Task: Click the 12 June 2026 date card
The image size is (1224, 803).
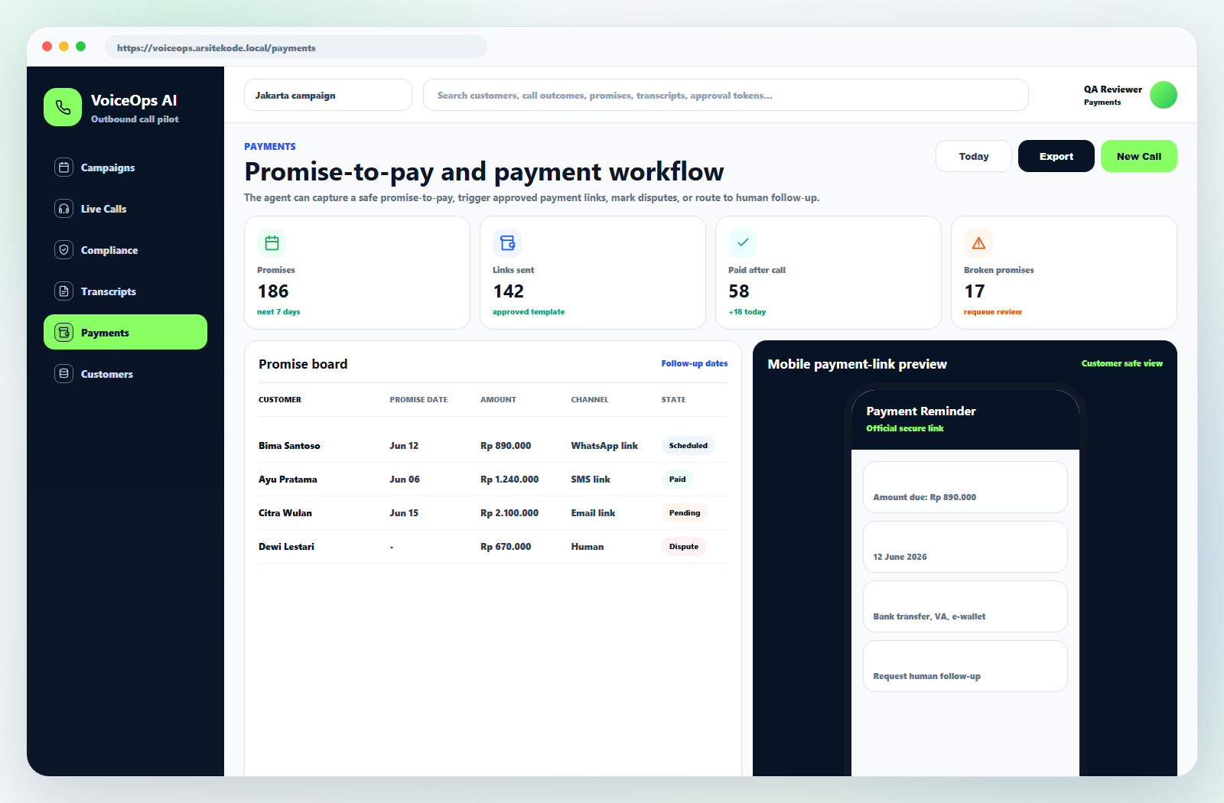Action: coord(965,547)
